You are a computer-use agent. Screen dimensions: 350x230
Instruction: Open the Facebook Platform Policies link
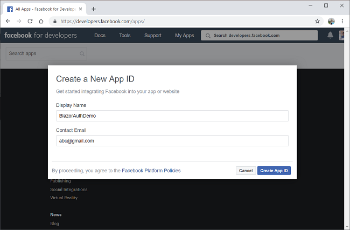click(x=151, y=171)
